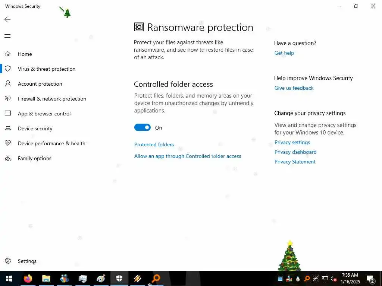Viewport: 382px width, 286px height.
Task: Go to Firewall & network protection
Action: (52, 99)
